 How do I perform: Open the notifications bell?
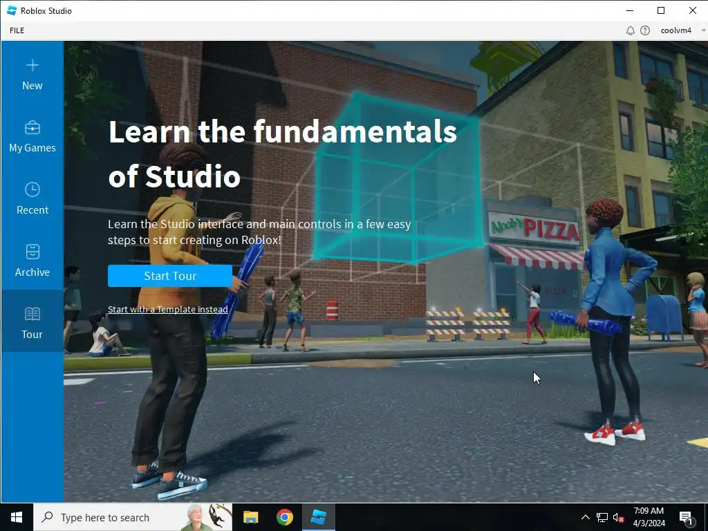(631, 30)
